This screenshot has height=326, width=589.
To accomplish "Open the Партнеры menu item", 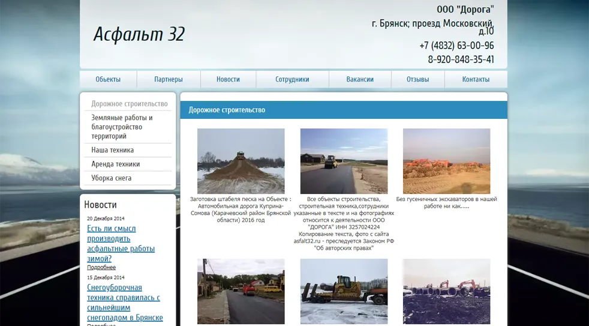I will click(x=169, y=79).
